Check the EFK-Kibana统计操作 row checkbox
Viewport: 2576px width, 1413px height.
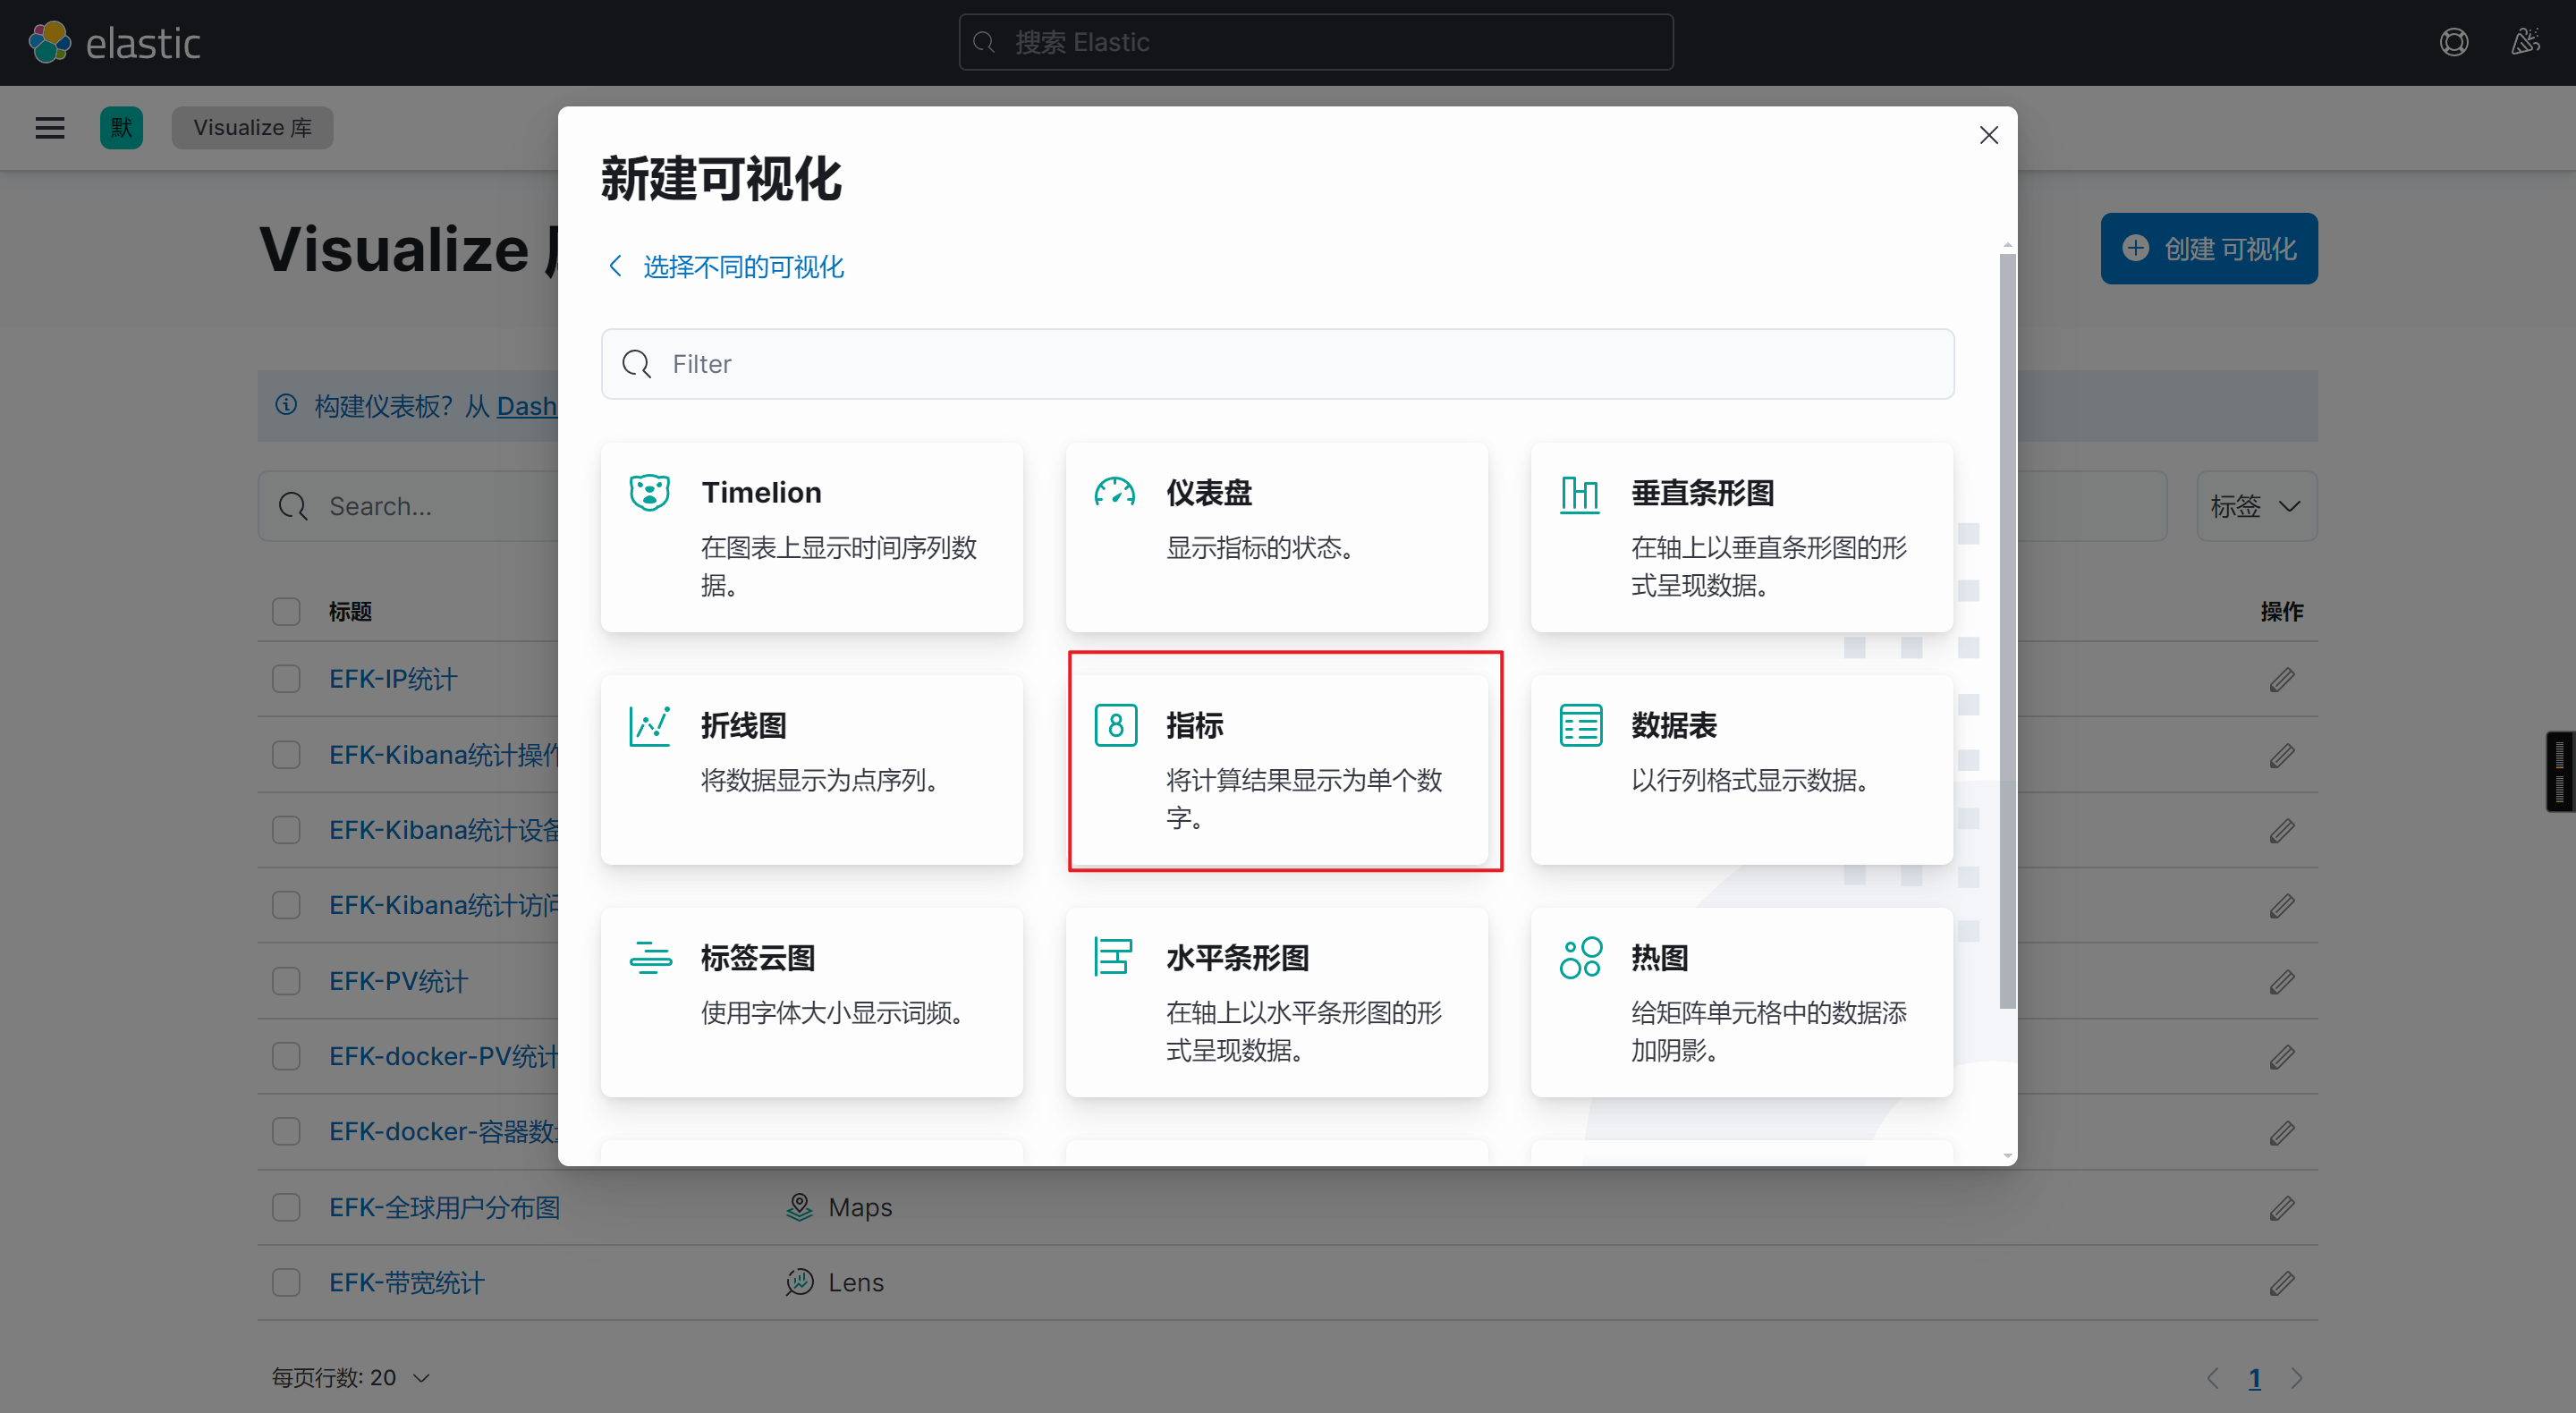click(x=286, y=754)
